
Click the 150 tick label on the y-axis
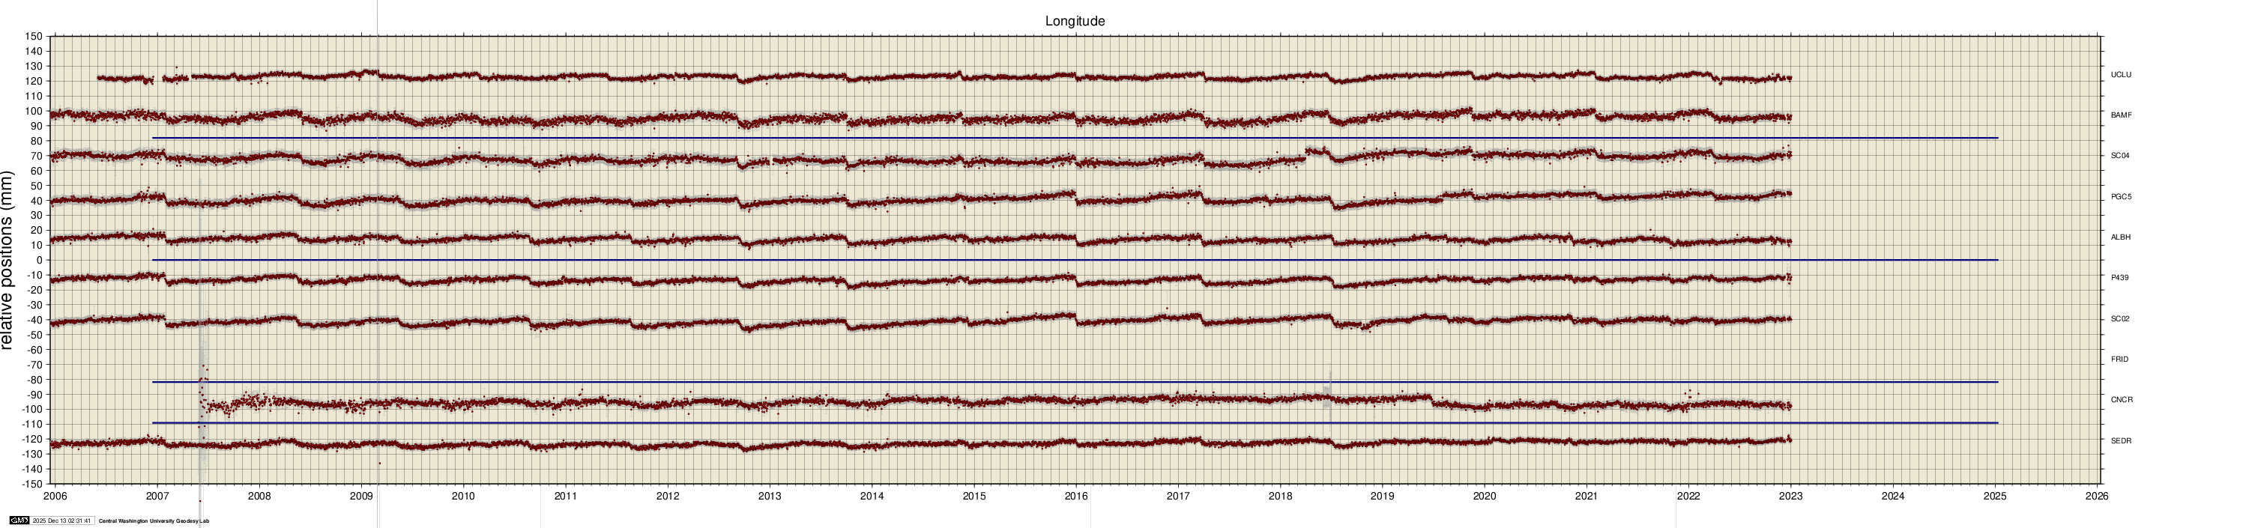click(33, 37)
